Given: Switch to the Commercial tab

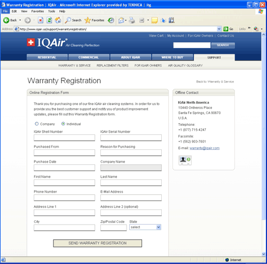Looking at the screenshot, I should point(89,57).
